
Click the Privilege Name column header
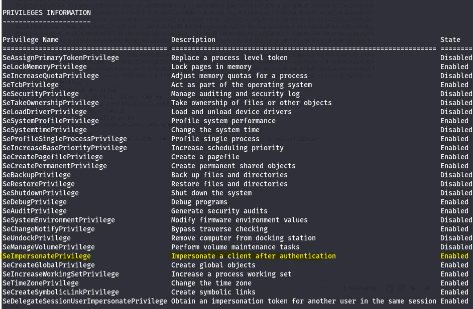coord(31,40)
